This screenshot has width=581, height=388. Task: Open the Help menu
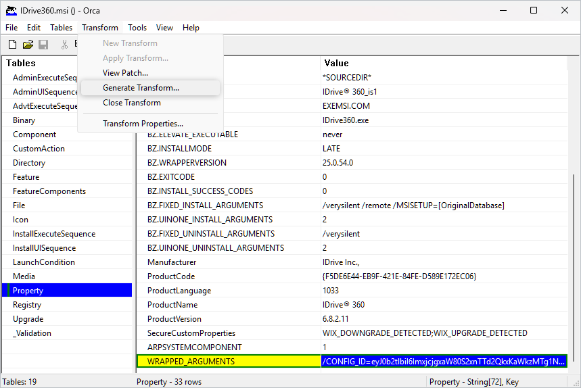[x=191, y=28]
